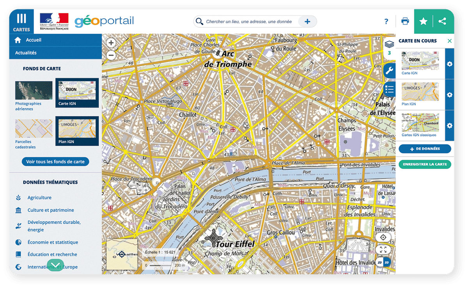Go to Accueil menu item
This screenshot has height=288, width=468.
(x=34, y=40)
